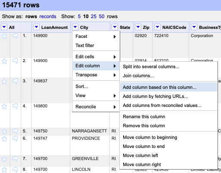Star row 1 with loan 149900
This screenshot has width=221, height=173.
[4, 36]
